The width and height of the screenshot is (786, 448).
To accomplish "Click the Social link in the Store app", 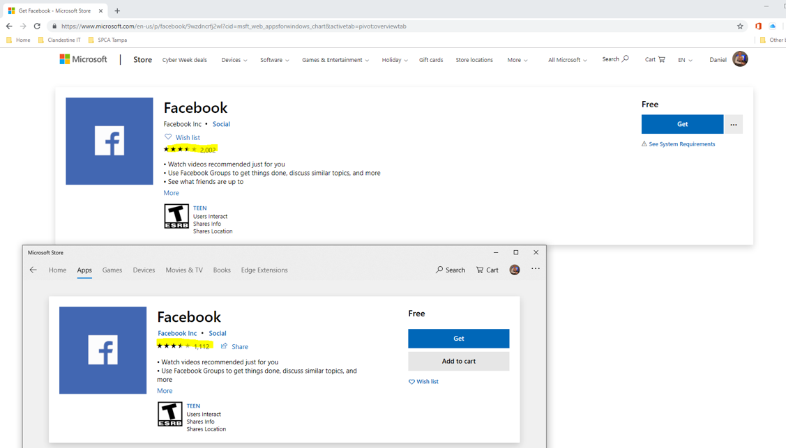I will point(218,333).
